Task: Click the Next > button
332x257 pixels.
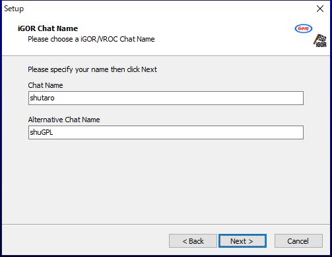Action: point(242,241)
